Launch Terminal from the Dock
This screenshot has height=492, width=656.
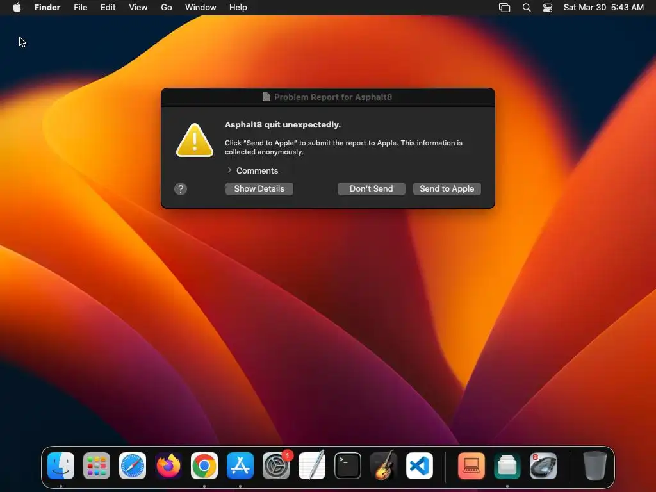[348, 466]
